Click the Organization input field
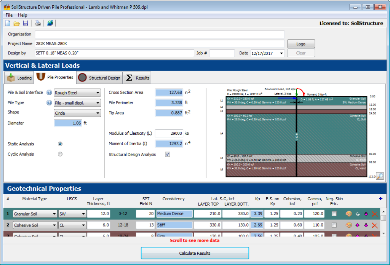 tap(160, 34)
